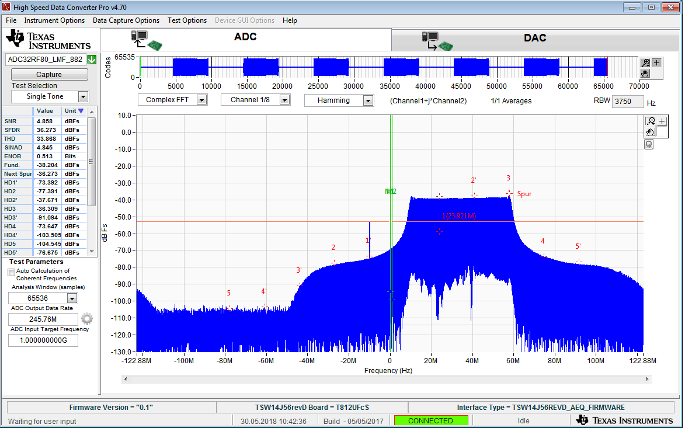The height and width of the screenshot is (428, 685).
Task: Click the red Spur marker on the spectrum
Action: [509, 193]
